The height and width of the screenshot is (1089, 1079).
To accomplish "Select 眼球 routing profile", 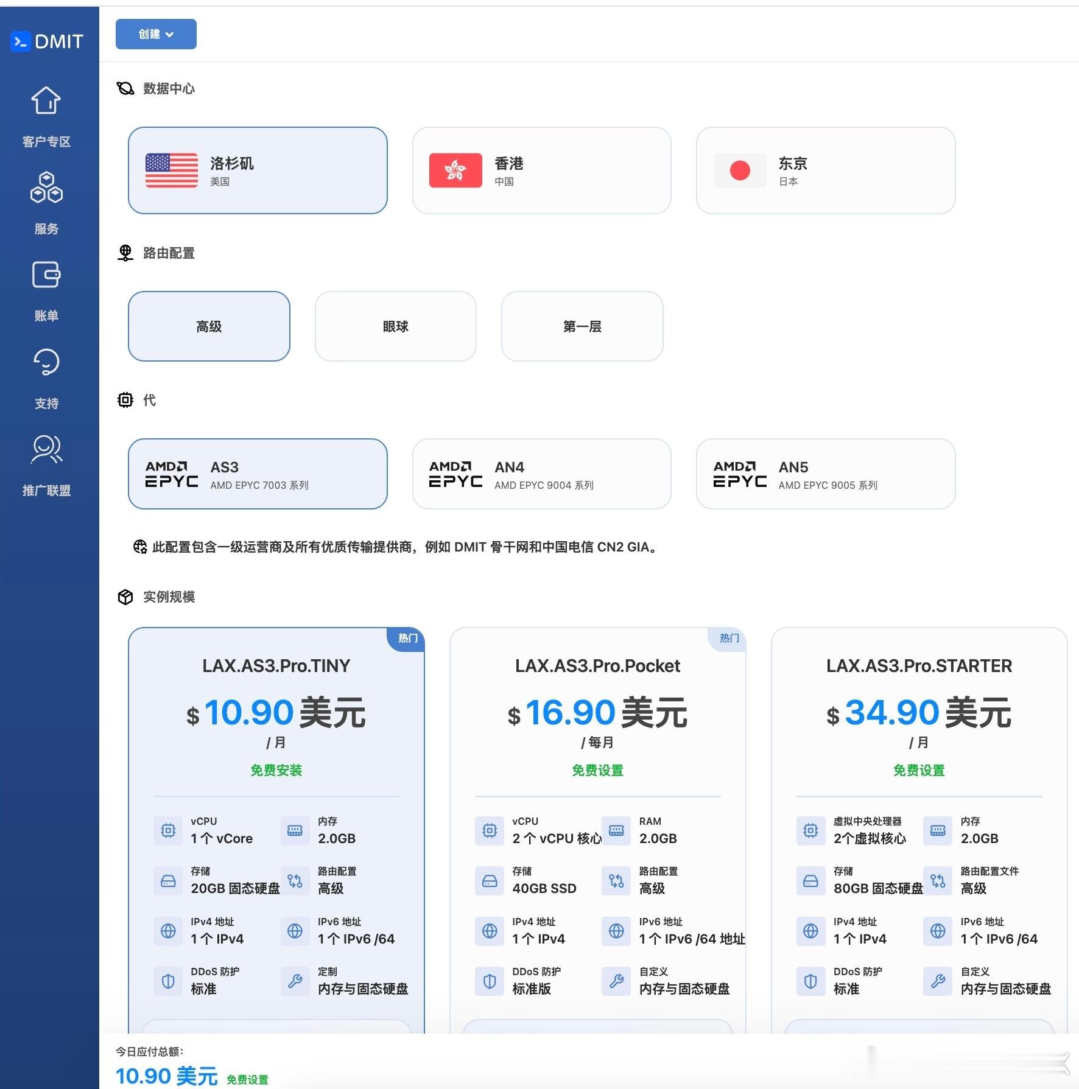I will (x=396, y=326).
